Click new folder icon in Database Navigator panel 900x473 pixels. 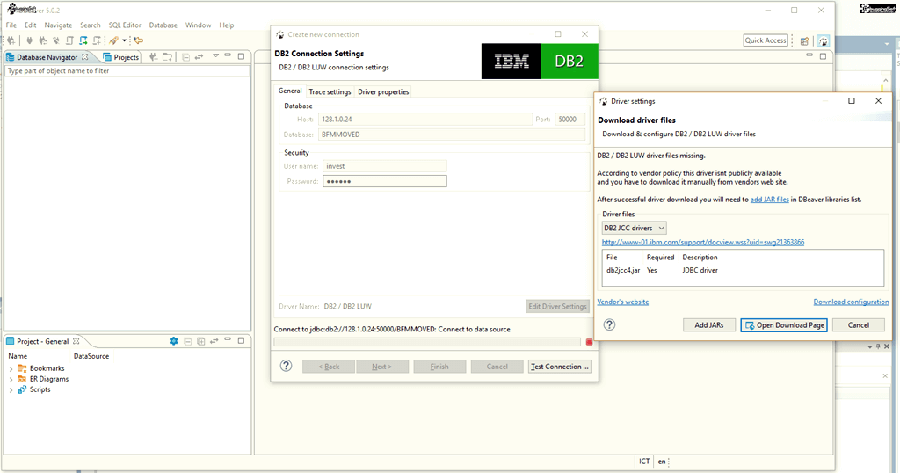point(167,57)
